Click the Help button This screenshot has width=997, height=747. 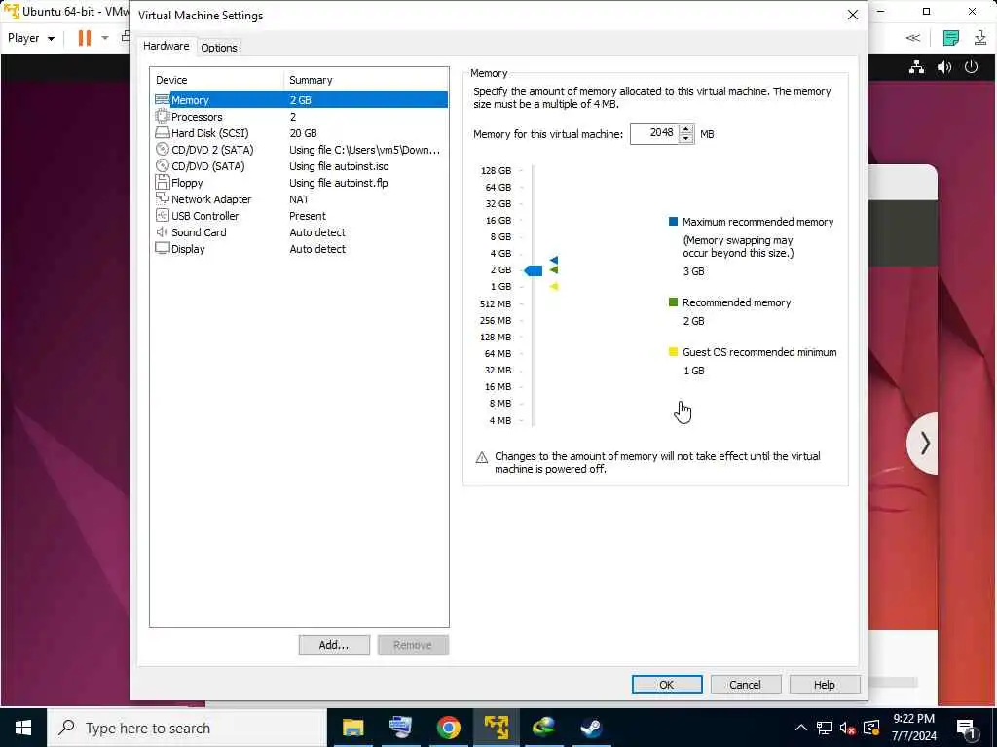click(824, 684)
